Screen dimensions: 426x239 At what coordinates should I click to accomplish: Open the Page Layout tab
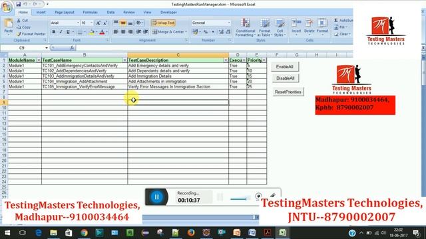65,12
